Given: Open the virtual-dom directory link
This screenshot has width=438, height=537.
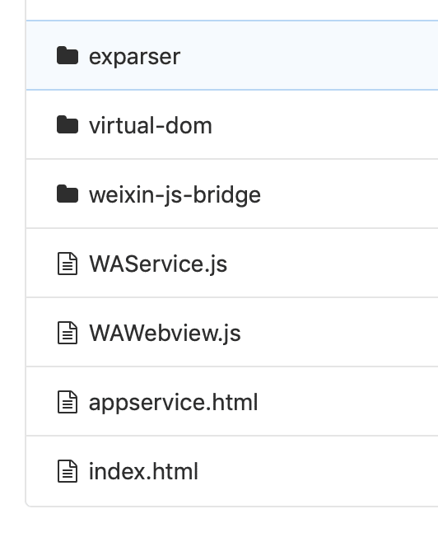Looking at the screenshot, I should [151, 125].
